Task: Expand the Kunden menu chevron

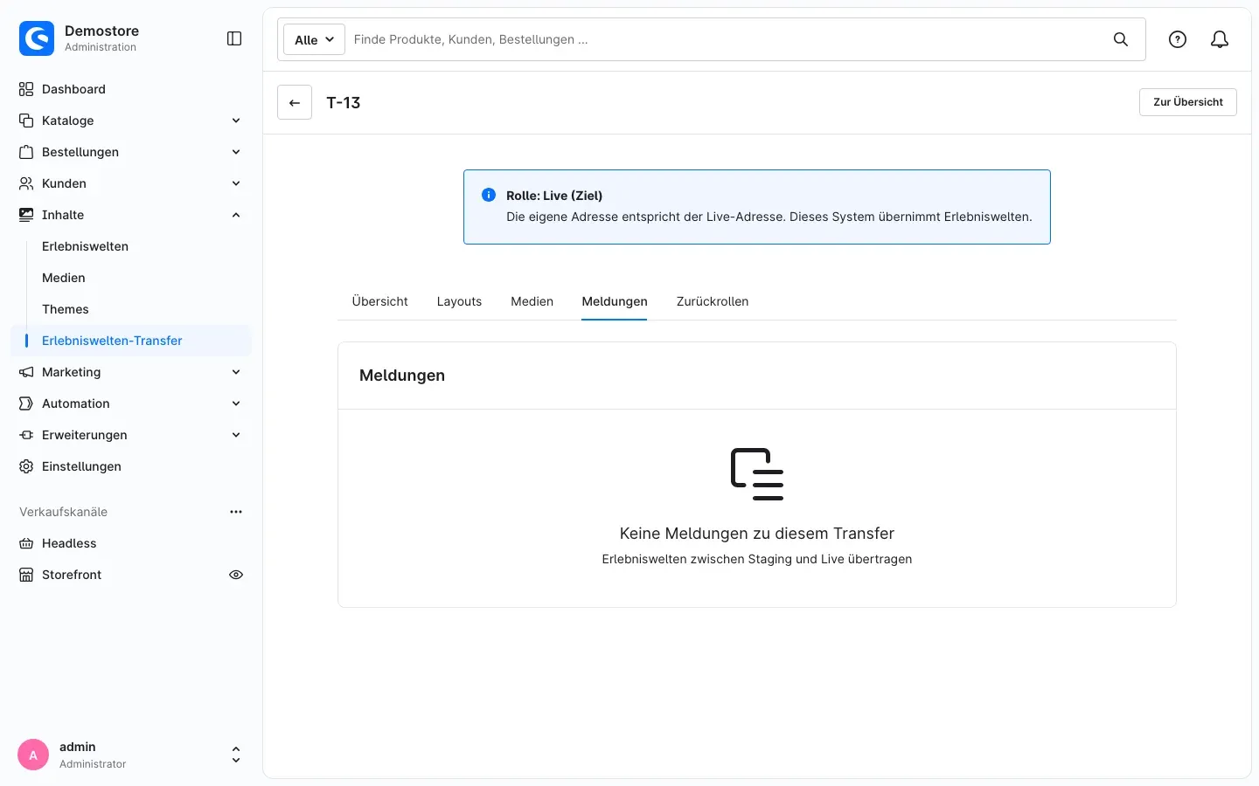Action: pyautogui.click(x=236, y=183)
